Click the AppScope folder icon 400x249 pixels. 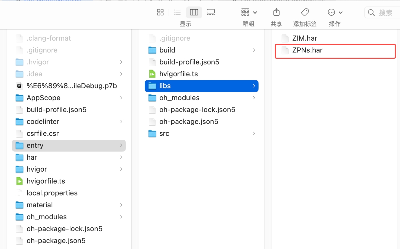click(20, 98)
